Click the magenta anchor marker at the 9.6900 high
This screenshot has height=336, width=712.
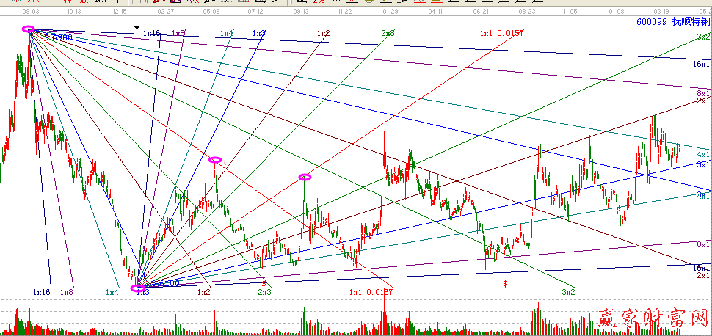point(29,29)
